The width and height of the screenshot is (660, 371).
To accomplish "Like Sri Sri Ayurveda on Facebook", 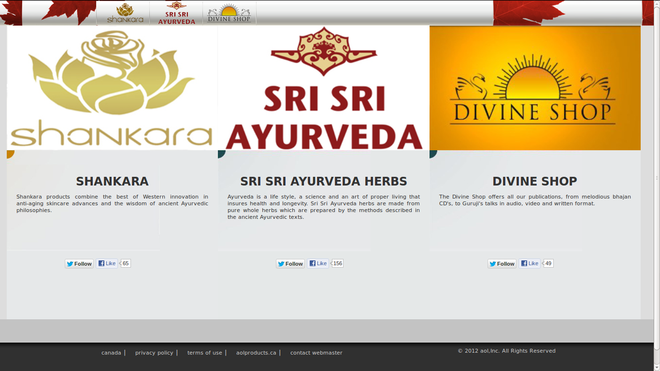I will click(x=318, y=263).
